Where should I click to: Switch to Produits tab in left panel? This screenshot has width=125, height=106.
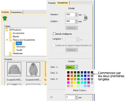click(5, 12)
